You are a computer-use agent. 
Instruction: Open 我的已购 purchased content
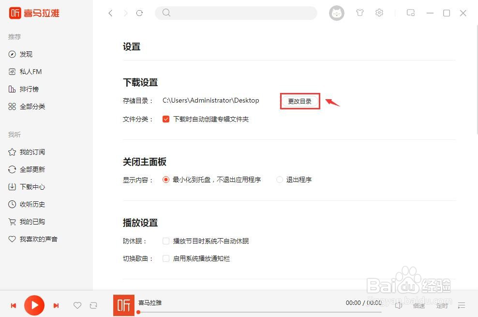tap(31, 221)
